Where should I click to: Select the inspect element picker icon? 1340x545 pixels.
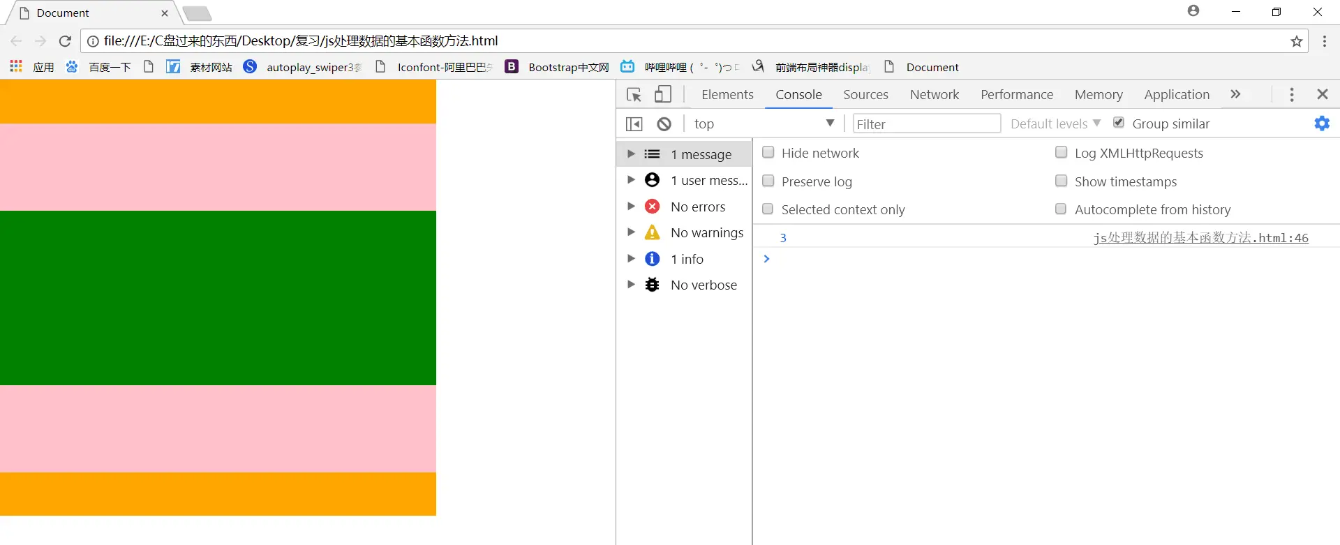tap(634, 94)
